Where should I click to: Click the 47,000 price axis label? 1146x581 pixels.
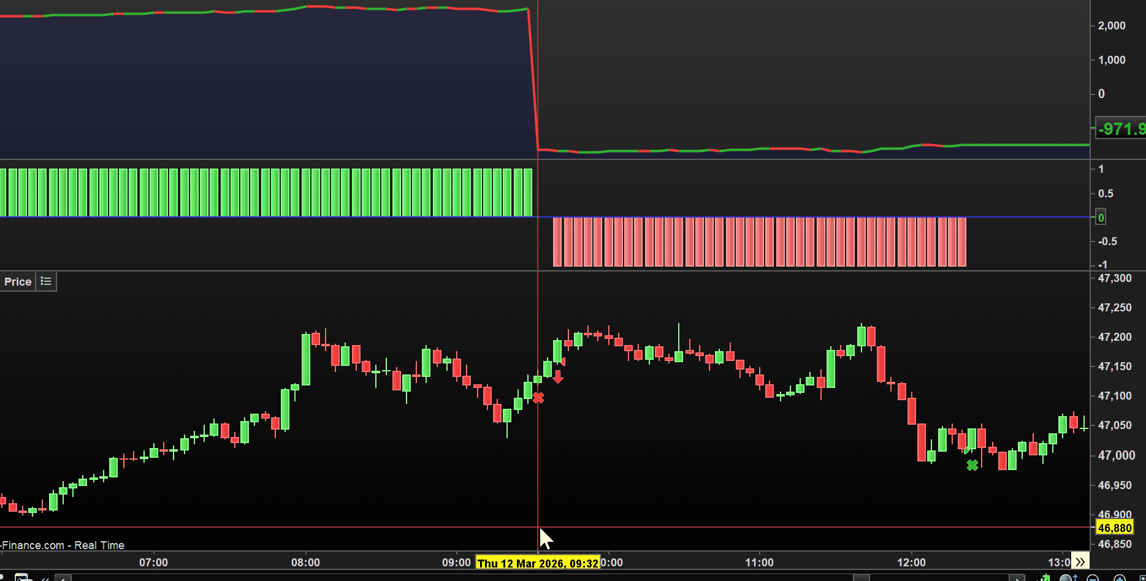pos(1116,455)
